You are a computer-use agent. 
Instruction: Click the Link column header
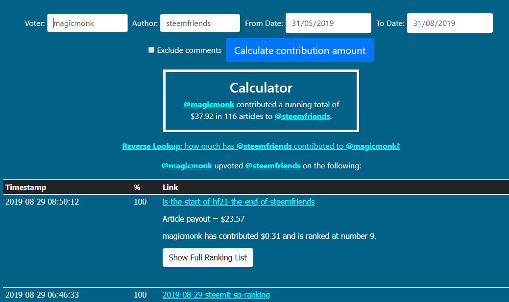point(170,187)
